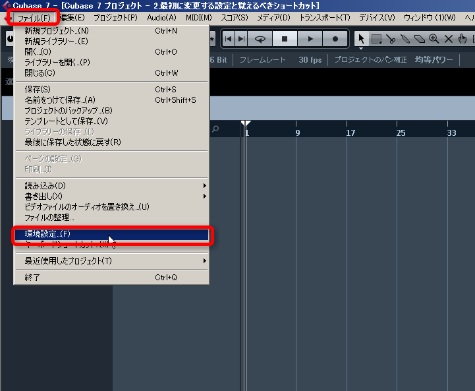Open the ウィンドウ(1)(W) menu

point(430,18)
